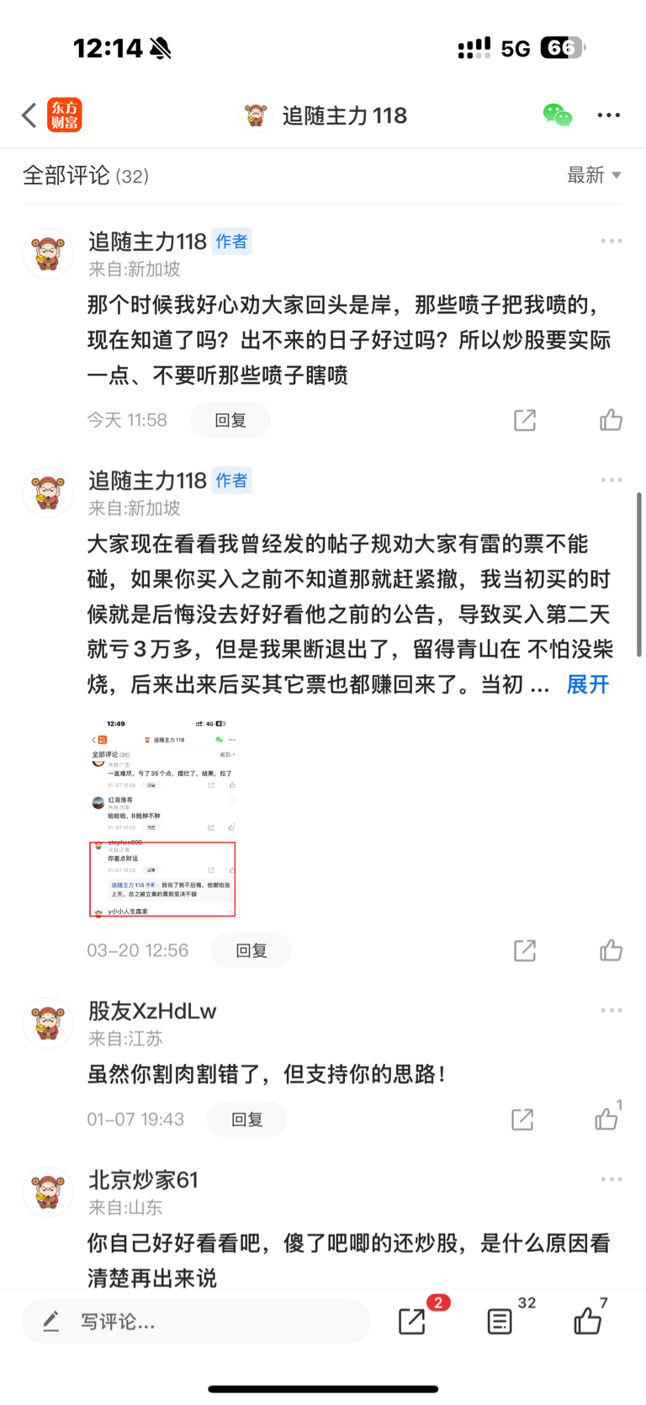Share the comment posted 今天 11:58
This screenshot has height=1405, width=646.
point(525,419)
